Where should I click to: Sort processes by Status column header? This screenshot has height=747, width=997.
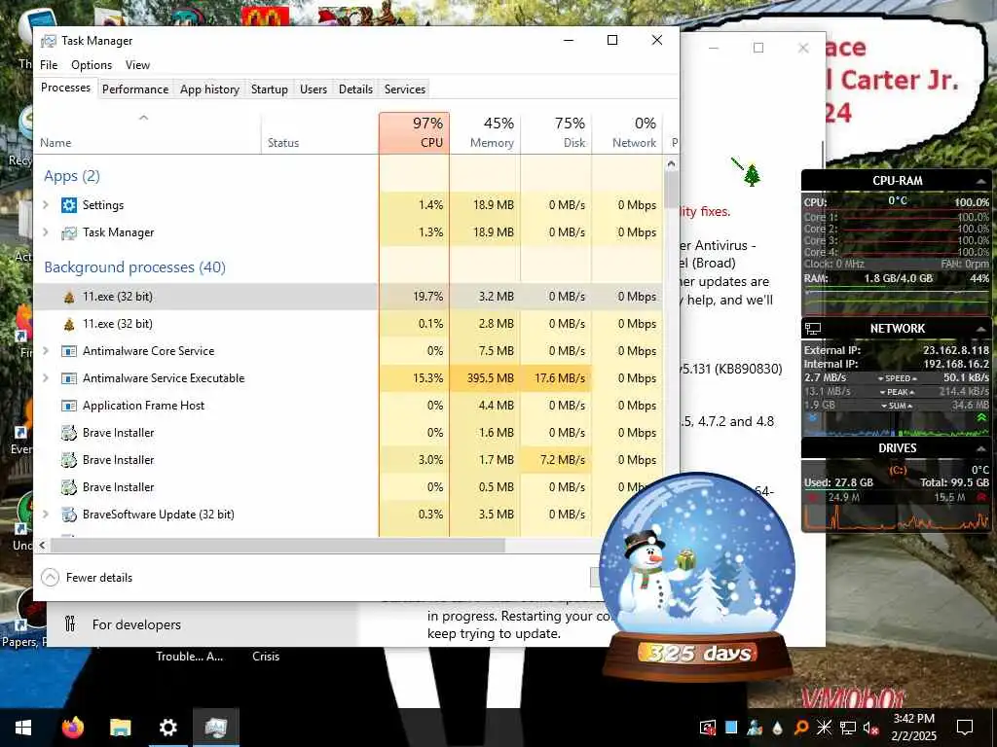[x=319, y=132]
